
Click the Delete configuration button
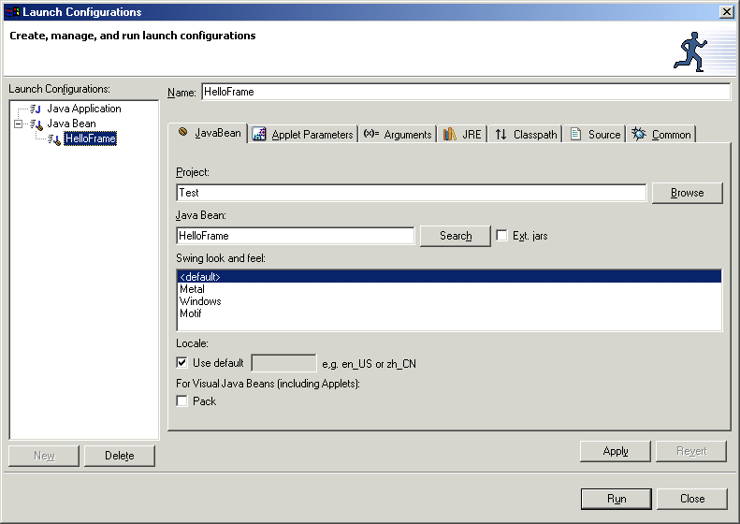[120, 456]
